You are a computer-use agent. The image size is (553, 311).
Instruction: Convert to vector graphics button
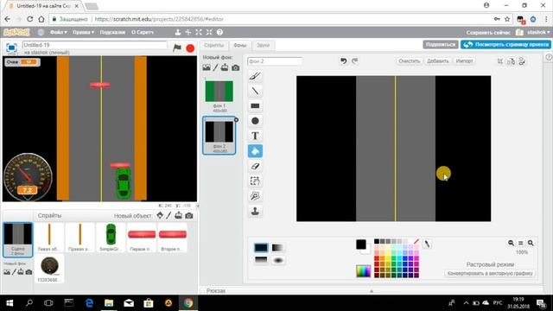(490, 273)
